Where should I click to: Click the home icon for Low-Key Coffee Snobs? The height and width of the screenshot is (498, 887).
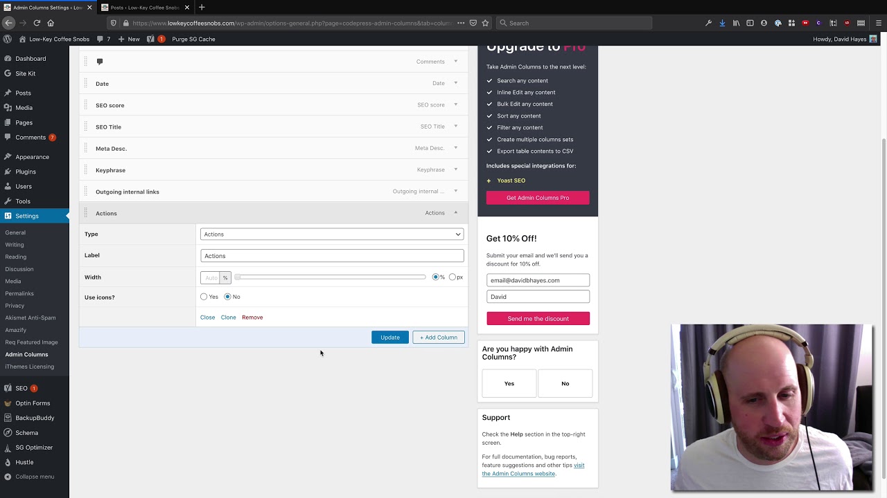[x=23, y=39]
